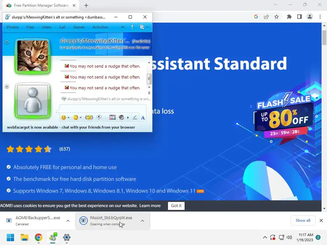Show hidden system tray icons
The image size is (327, 245).
(x=265, y=237)
